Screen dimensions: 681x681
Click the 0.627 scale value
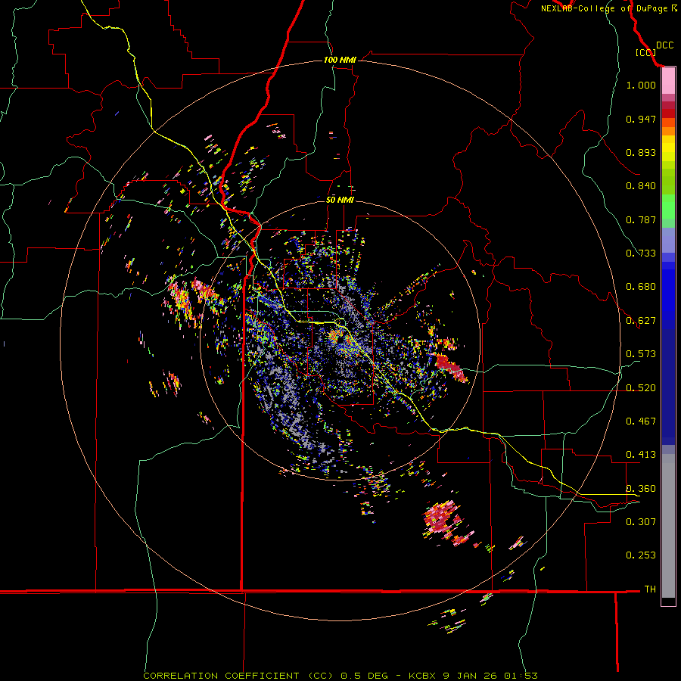pos(641,321)
